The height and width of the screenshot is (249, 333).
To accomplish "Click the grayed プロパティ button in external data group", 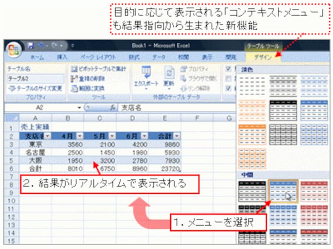I will click(194, 69).
